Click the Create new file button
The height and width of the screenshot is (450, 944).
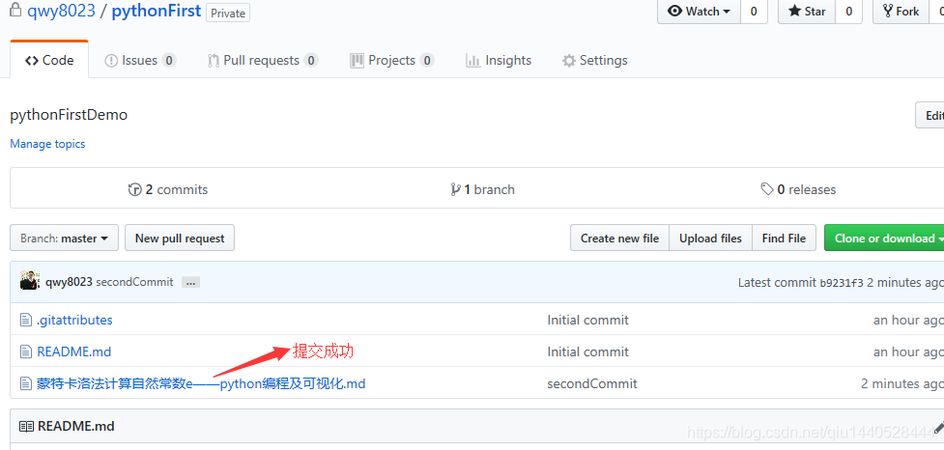619,239
